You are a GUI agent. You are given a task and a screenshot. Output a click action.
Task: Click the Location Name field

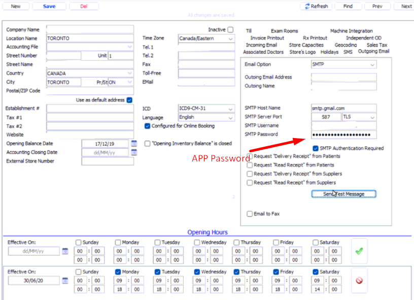point(90,38)
